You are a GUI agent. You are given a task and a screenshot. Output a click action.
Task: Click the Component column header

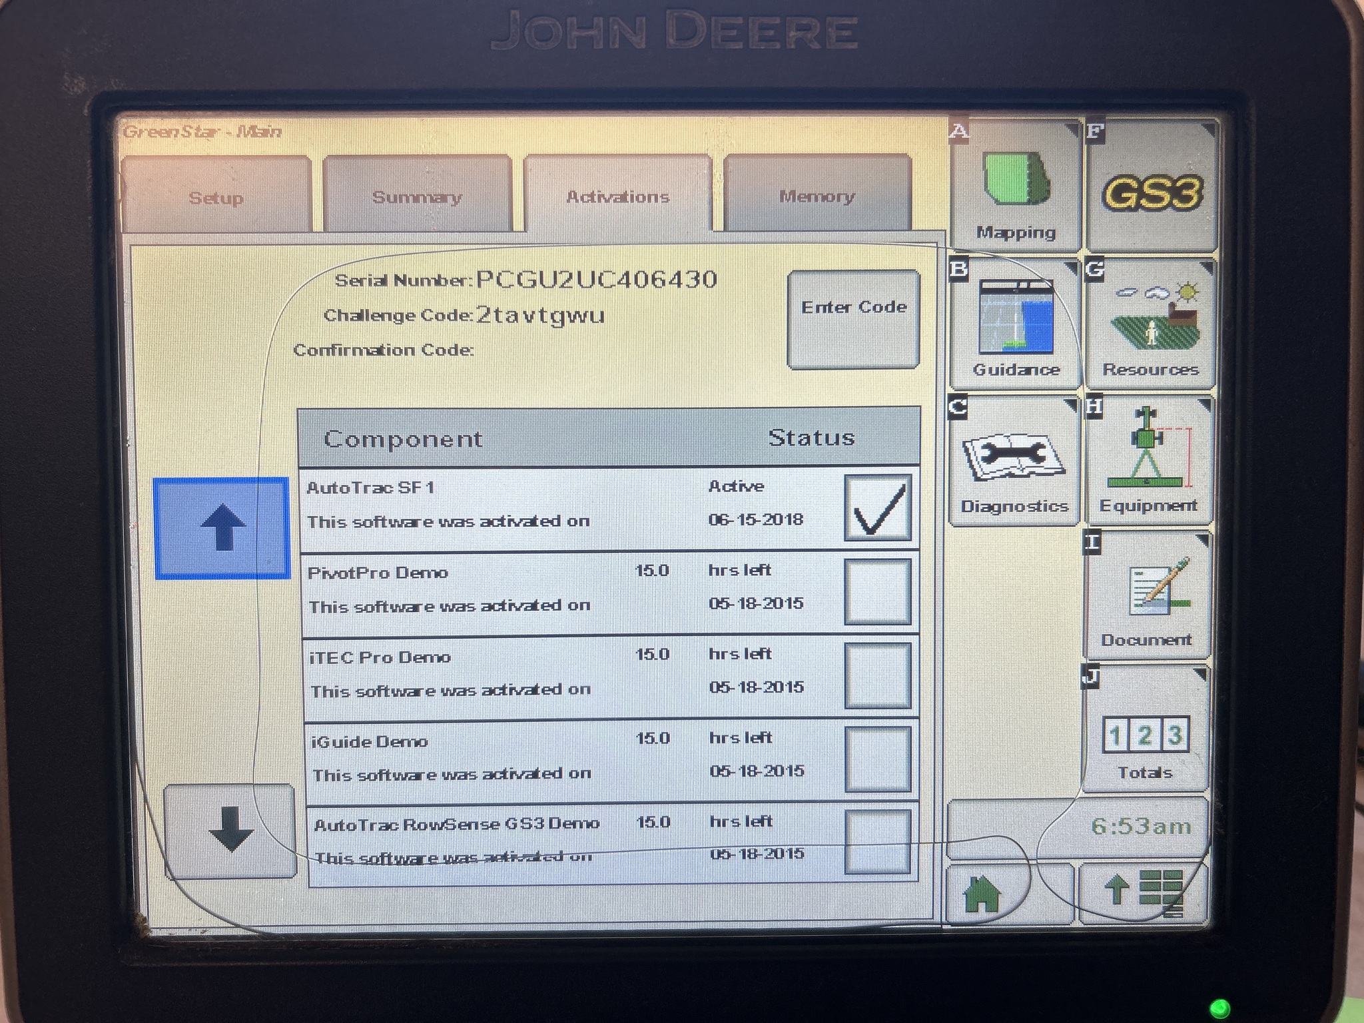click(x=403, y=439)
